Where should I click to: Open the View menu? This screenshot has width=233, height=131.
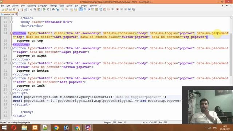[23, 6]
